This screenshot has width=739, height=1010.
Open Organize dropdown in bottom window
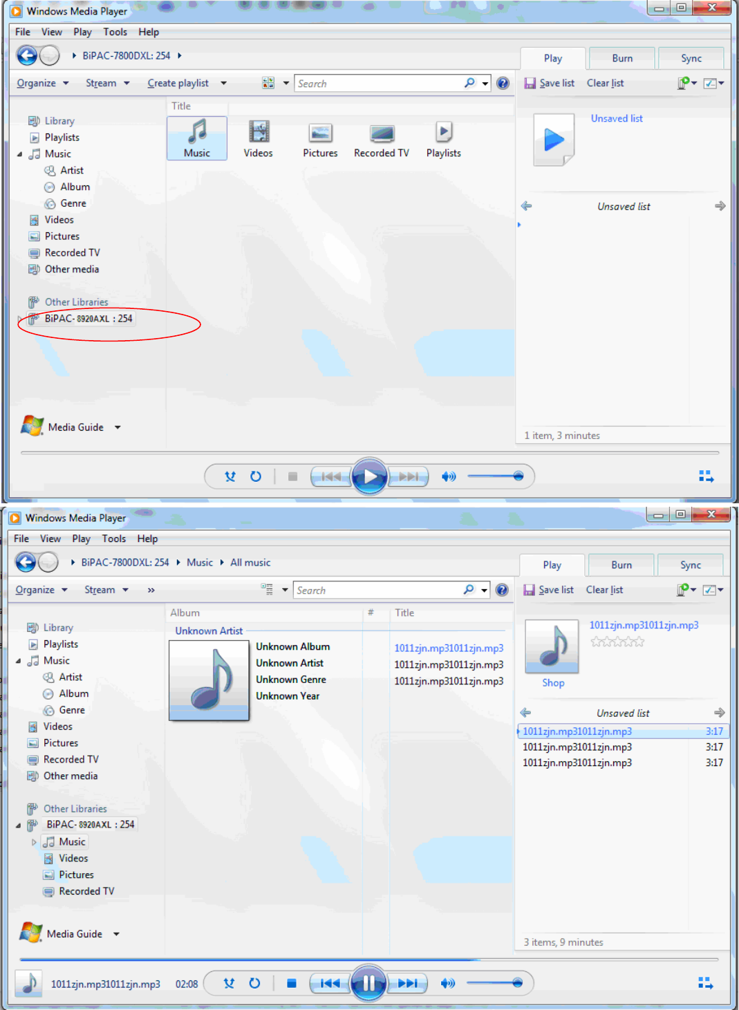[x=41, y=590]
